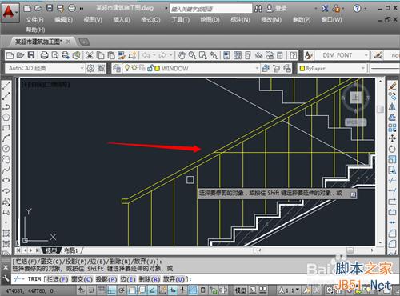Viewport: 400px width, 296px height.
Task: Open the WCS dropdown under the ViewCube
Action: [356, 122]
